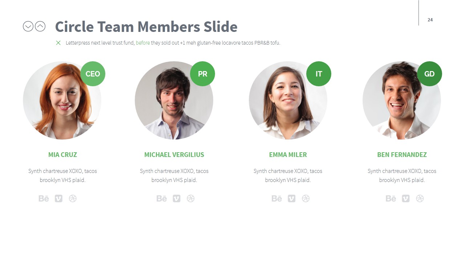This screenshot has height=261, width=465.
Task: Open Mia Cruz's Vimeo icon
Action: [58, 198]
